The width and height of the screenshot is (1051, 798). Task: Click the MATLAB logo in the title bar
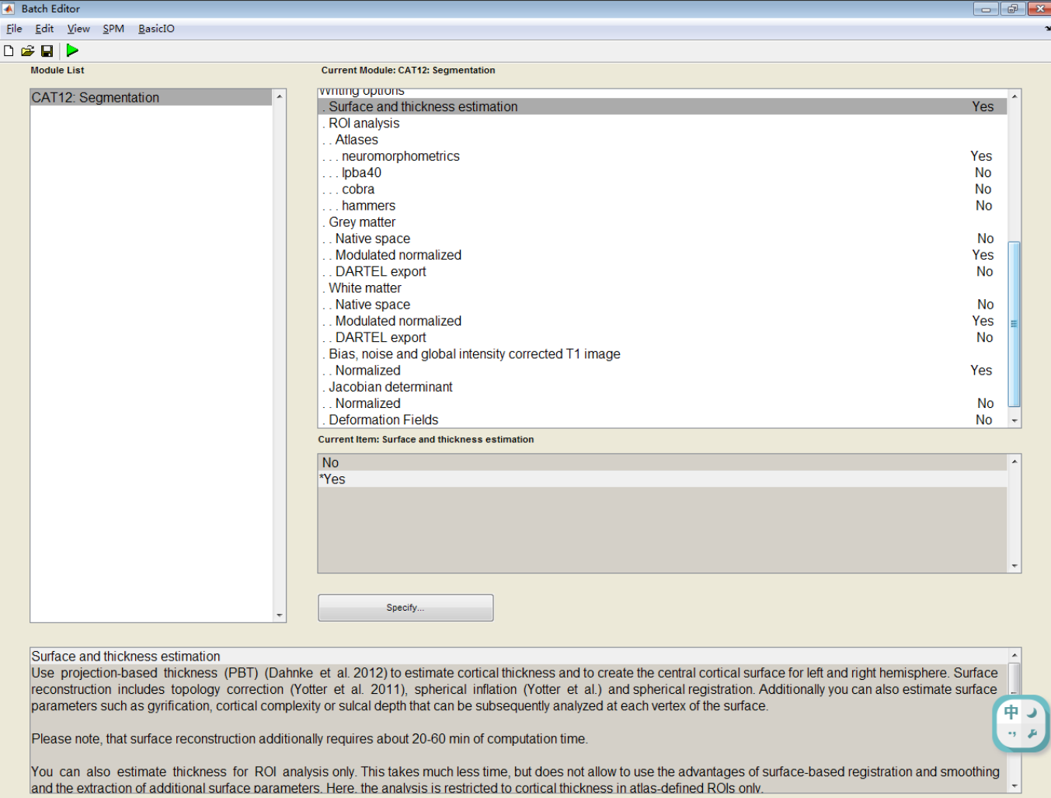[x=9, y=9]
